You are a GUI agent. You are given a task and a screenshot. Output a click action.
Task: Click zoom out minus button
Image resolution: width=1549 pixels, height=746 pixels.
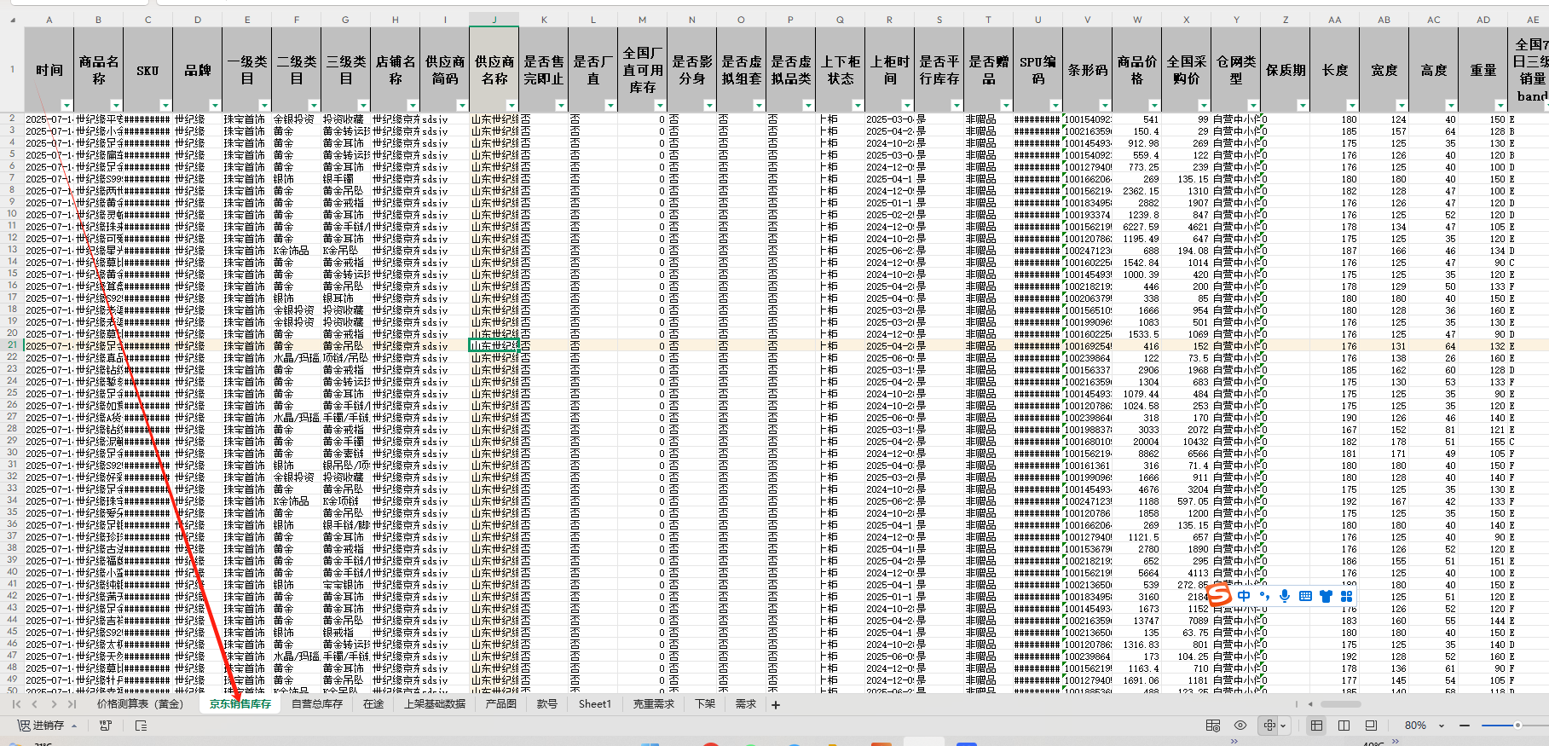point(1465,726)
